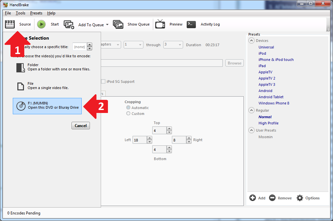The image size is (333, 221).
Task: Open the Add To Queue dropdown arrow
Action: 107,25
